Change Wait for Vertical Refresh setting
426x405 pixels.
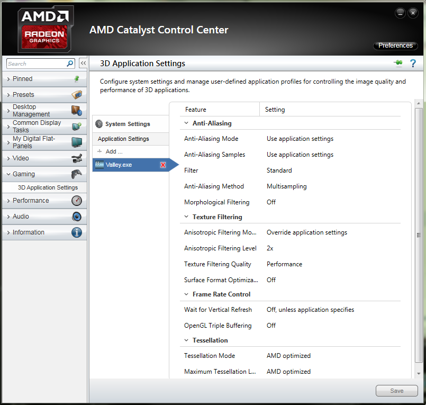[x=310, y=310]
